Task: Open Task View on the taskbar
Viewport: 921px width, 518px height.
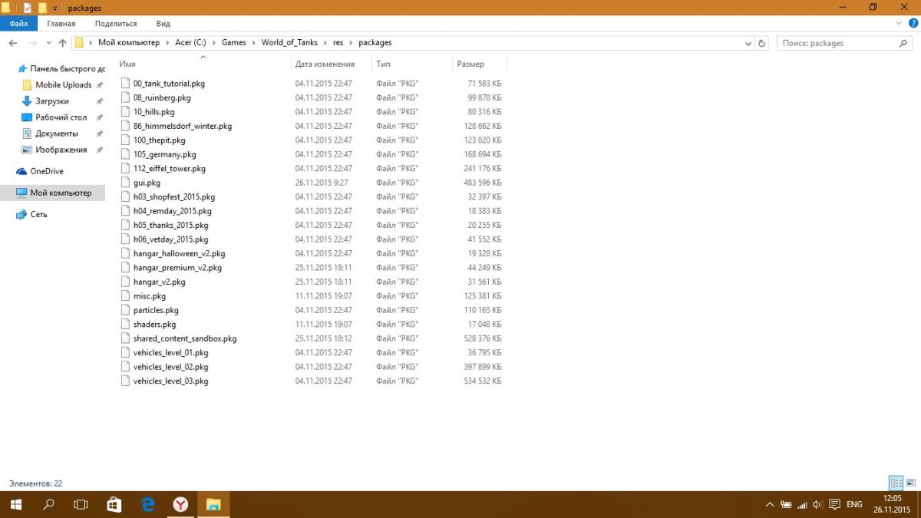Action: tap(81, 504)
